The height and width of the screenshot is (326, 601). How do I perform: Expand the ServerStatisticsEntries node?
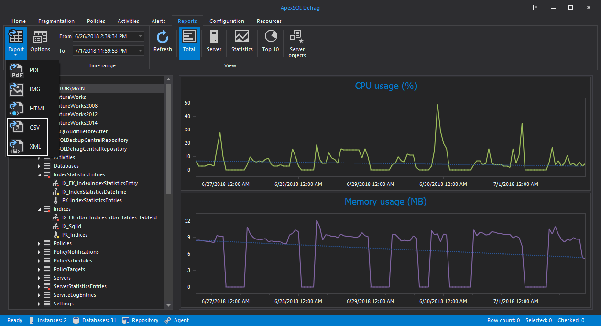[39, 286]
